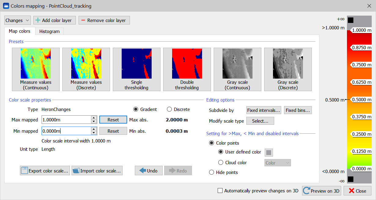Import a color scale file
Screen dimensions: 376x200
tap(97, 171)
